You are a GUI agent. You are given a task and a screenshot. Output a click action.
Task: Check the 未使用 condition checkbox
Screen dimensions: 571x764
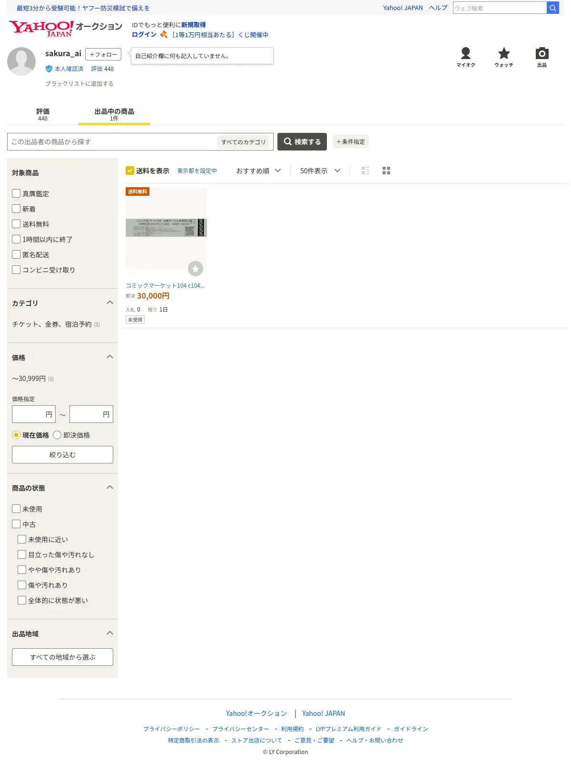(16, 509)
